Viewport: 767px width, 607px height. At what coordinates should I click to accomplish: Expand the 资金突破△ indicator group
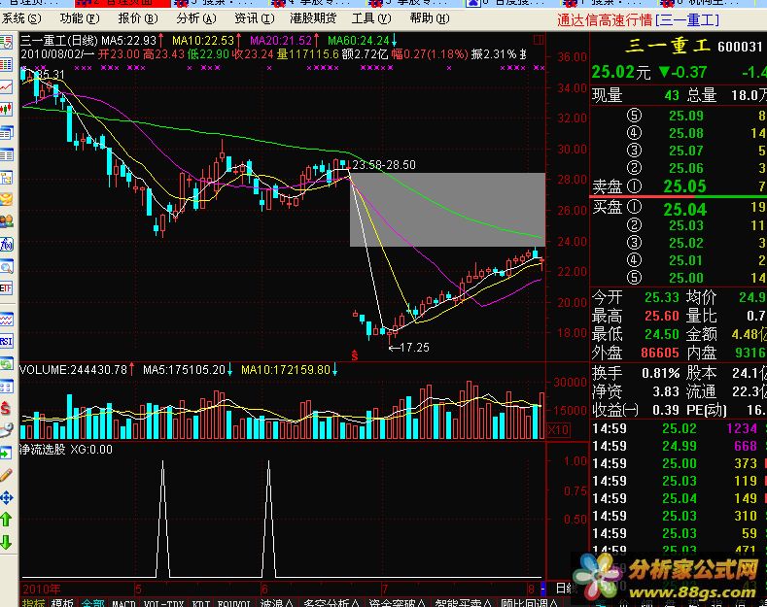point(397,602)
